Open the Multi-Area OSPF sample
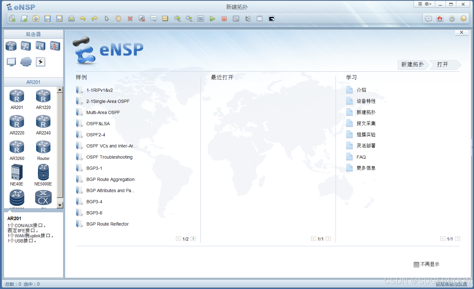The width and height of the screenshot is (474, 289). [x=103, y=113]
